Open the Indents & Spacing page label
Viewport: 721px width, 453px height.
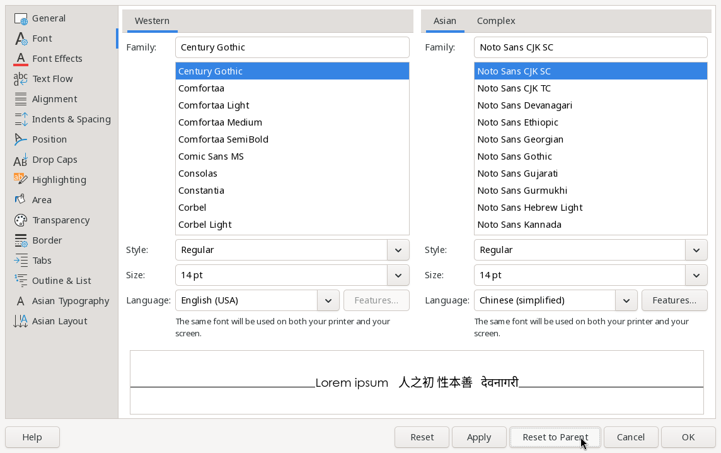coord(71,119)
